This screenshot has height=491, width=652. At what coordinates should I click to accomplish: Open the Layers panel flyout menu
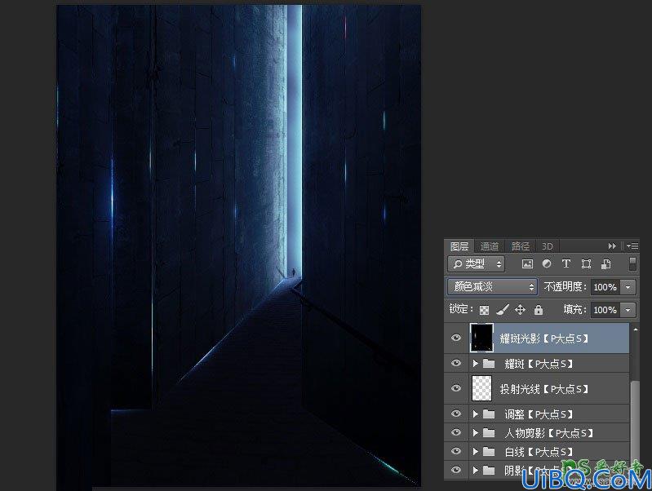pos(632,246)
